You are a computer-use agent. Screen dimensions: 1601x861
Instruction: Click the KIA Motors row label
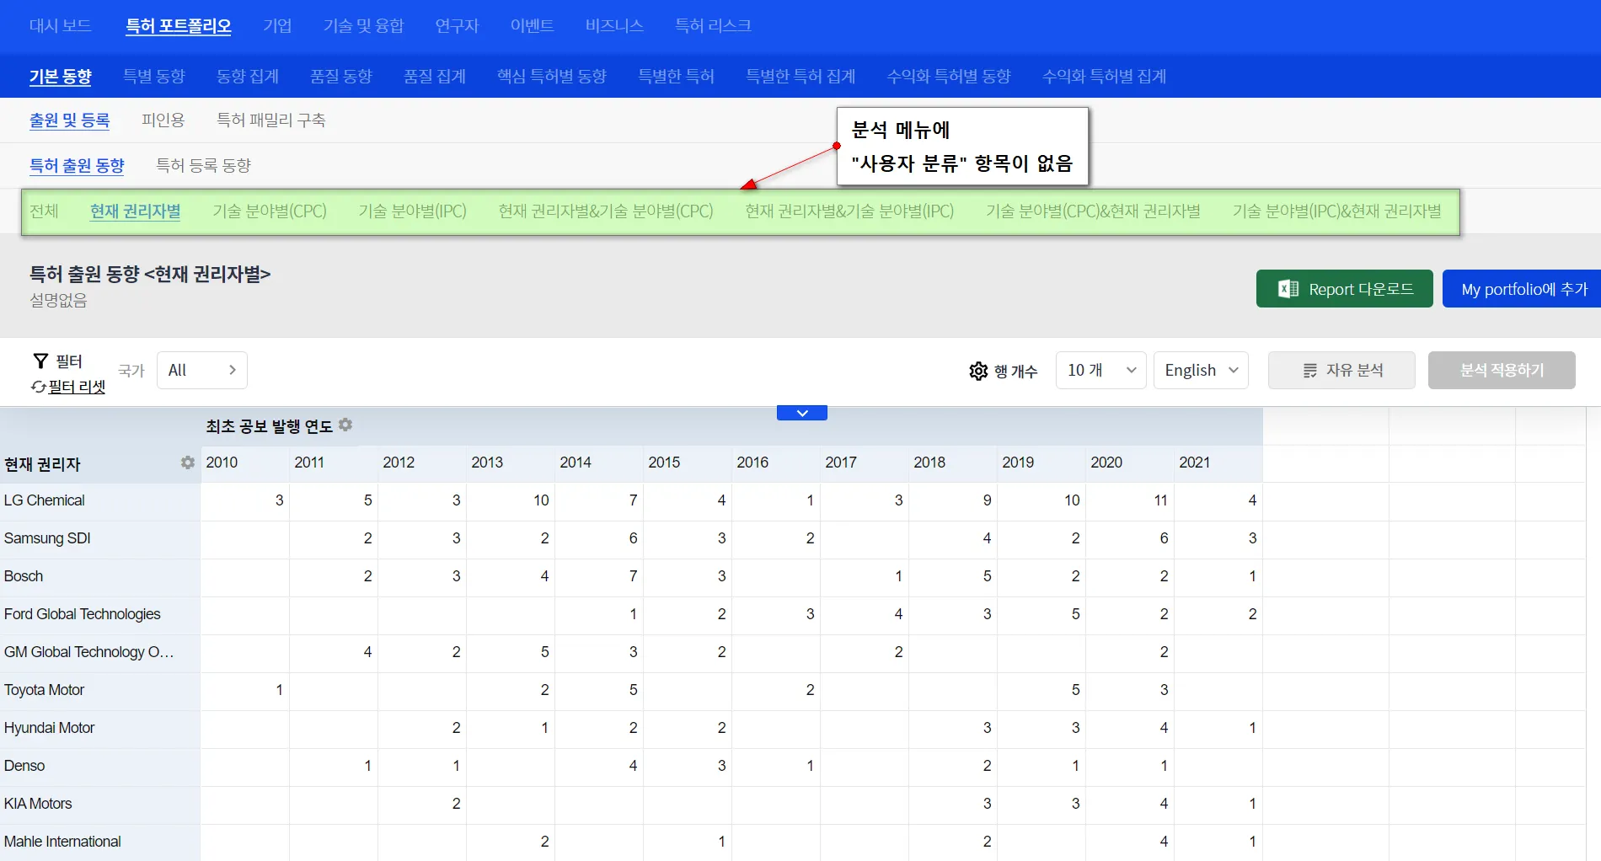click(x=38, y=804)
